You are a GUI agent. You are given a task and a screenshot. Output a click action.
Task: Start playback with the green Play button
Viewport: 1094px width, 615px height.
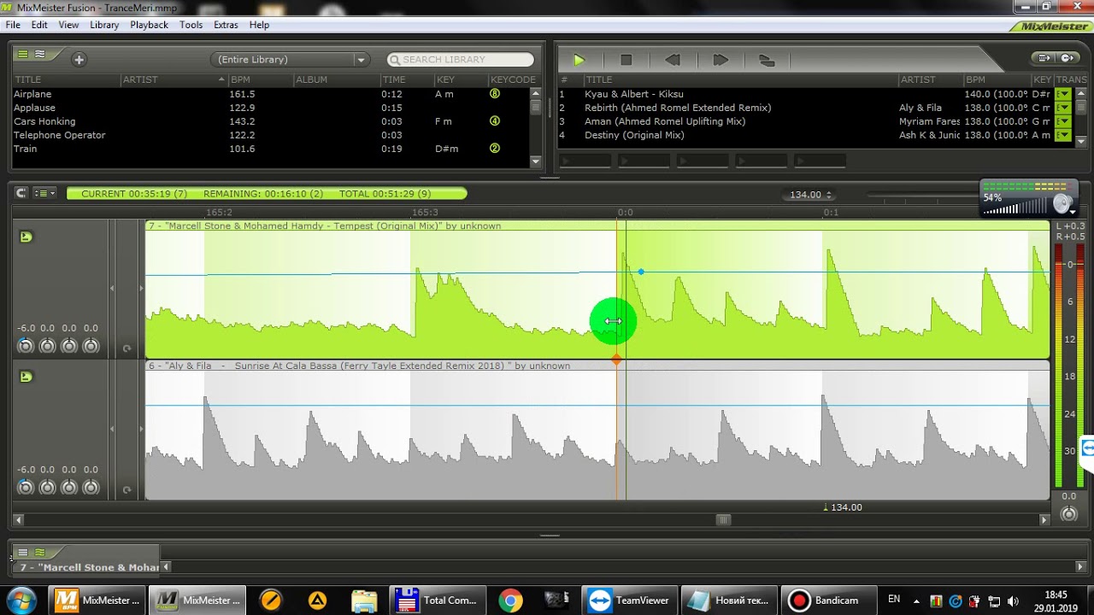579,60
